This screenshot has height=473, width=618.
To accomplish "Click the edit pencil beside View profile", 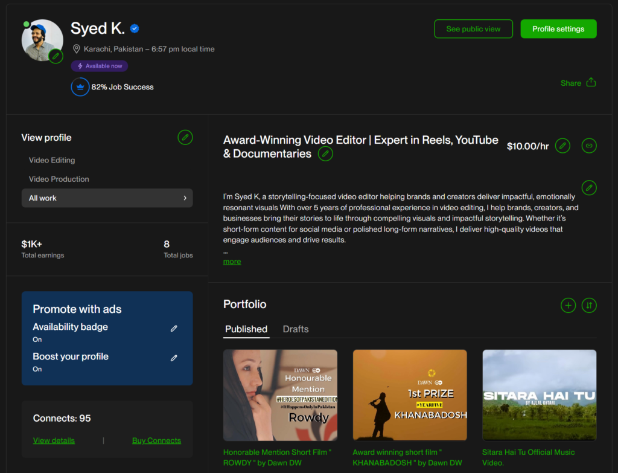I will click(185, 138).
